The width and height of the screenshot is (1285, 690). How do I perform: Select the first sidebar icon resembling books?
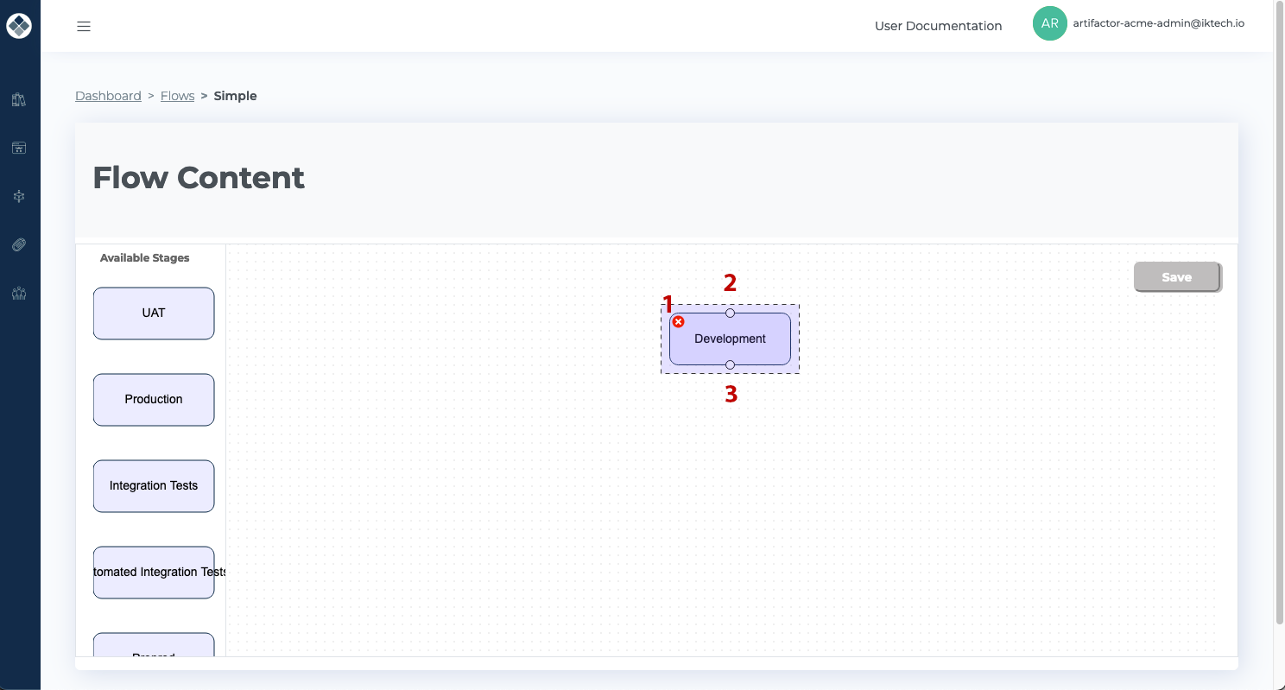19,99
